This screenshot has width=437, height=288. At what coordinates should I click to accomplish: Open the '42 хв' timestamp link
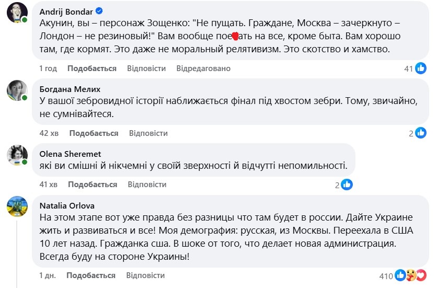tap(49, 133)
